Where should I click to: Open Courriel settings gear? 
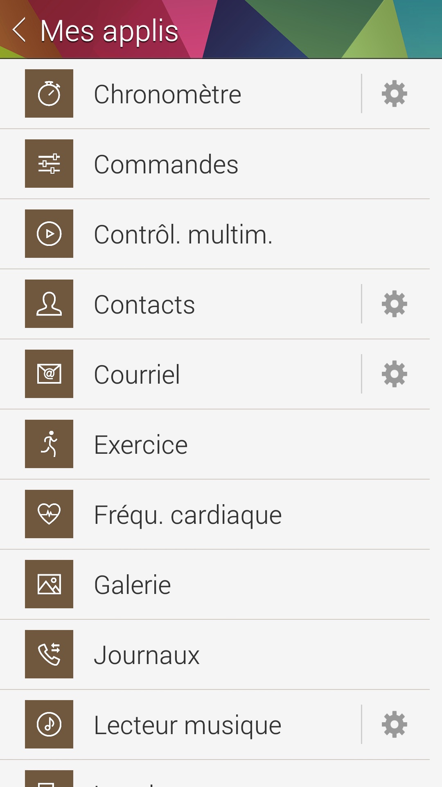click(394, 374)
